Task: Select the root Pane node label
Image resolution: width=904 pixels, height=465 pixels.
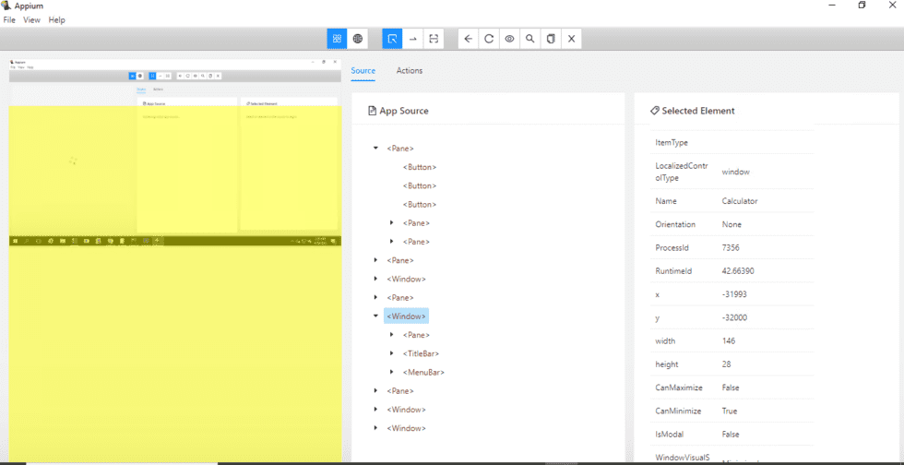Action: click(x=400, y=149)
